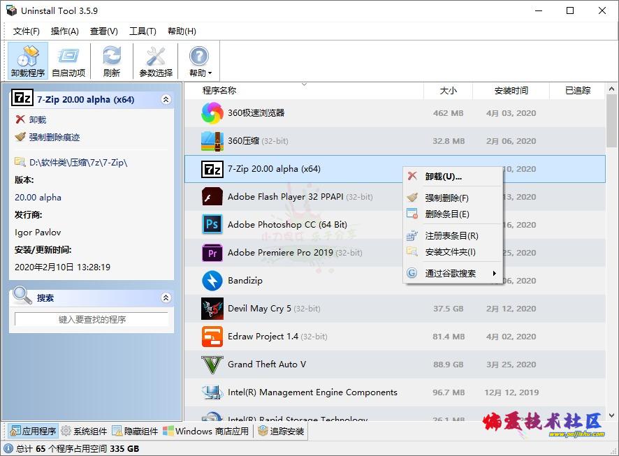
Task: Select the Bandizip lightning icon
Action: pos(212,281)
